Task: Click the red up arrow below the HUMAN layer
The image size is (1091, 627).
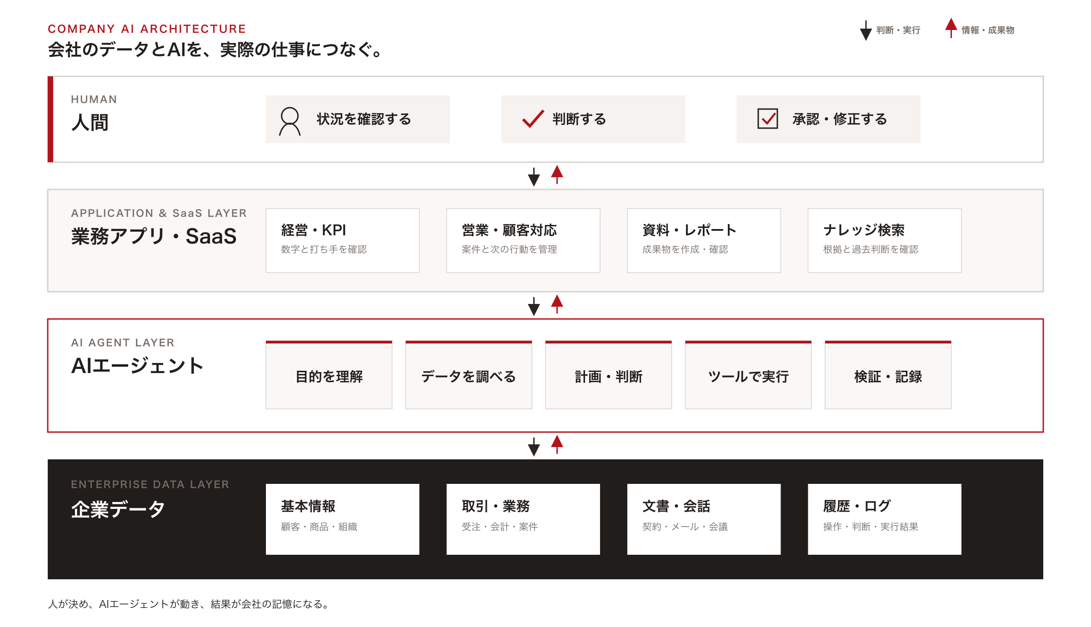Action: click(x=557, y=174)
